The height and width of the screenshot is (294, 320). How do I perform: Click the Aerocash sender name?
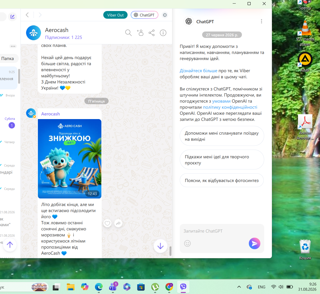click(50, 114)
